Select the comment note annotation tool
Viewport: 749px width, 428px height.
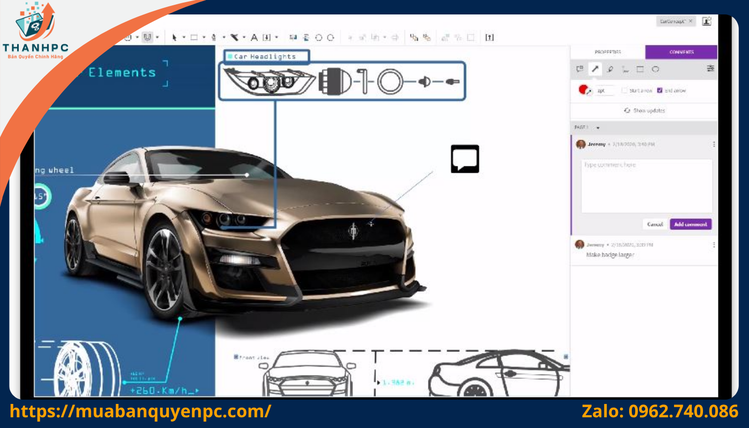(579, 69)
